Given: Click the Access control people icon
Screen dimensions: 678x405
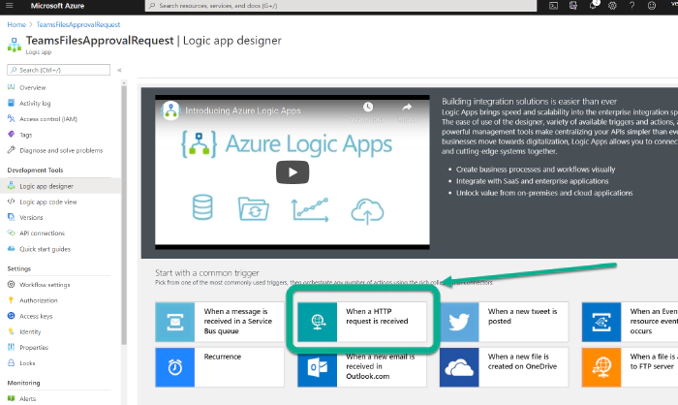Looking at the screenshot, I should [x=12, y=118].
